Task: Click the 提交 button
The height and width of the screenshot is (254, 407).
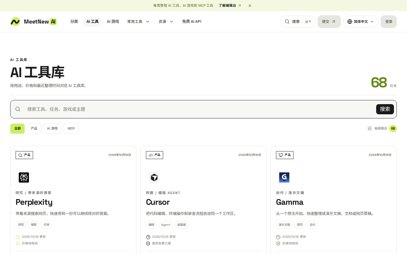Action: (x=329, y=22)
